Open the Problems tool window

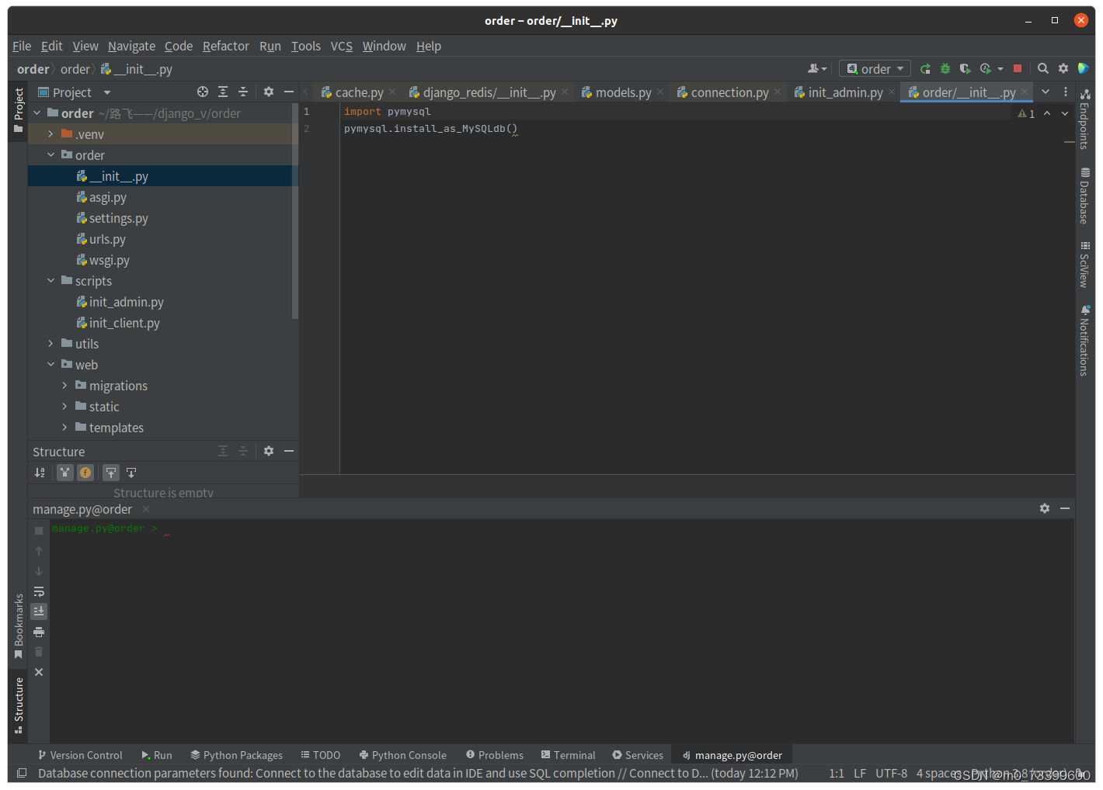click(x=494, y=754)
